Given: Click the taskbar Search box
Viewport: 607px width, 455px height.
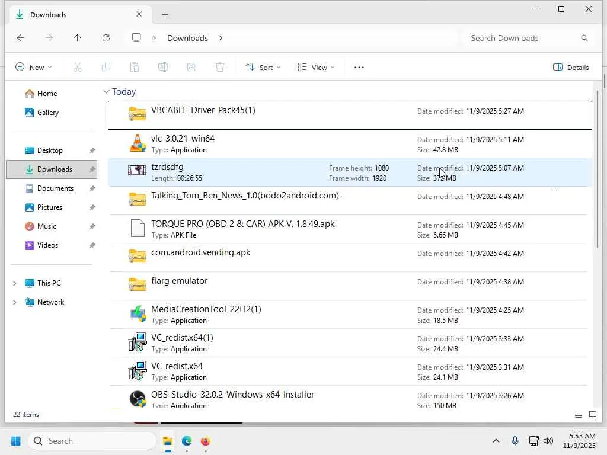Looking at the screenshot, I should click(92, 441).
